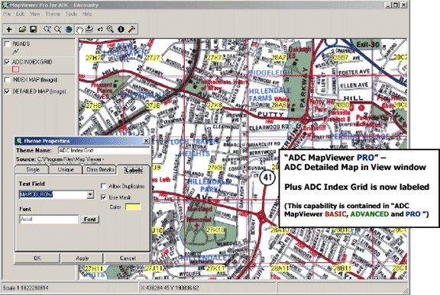Click the Apply button
The image size is (440, 295).
coord(82,258)
